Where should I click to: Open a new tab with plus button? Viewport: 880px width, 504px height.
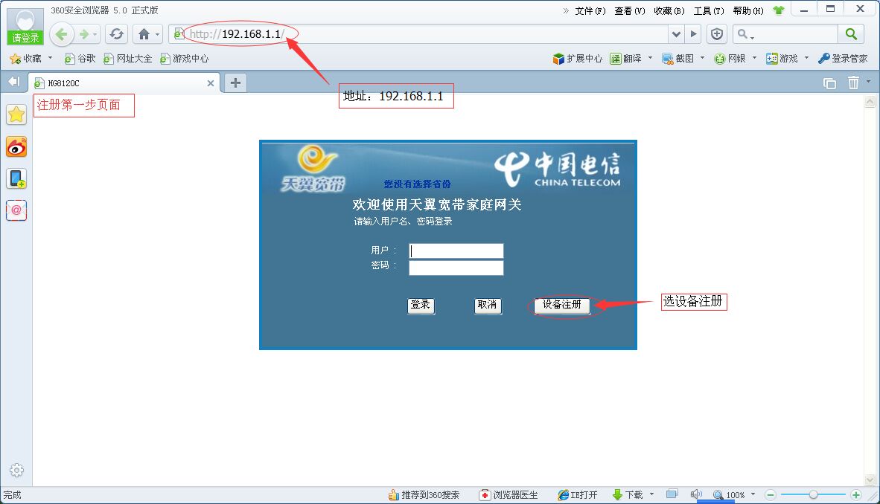point(236,83)
